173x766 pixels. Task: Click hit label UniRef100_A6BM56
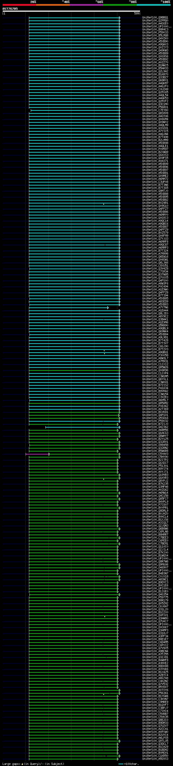155,430
